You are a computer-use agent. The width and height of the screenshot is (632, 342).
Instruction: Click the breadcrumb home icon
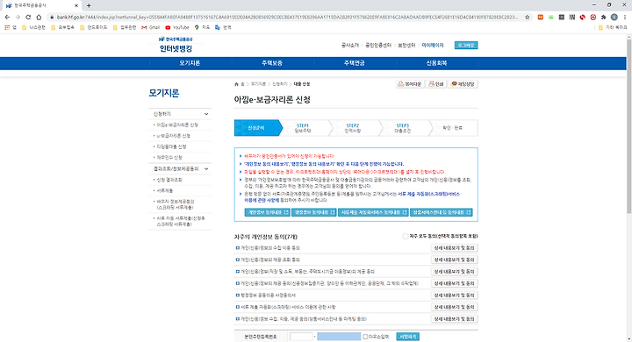[236, 84]
